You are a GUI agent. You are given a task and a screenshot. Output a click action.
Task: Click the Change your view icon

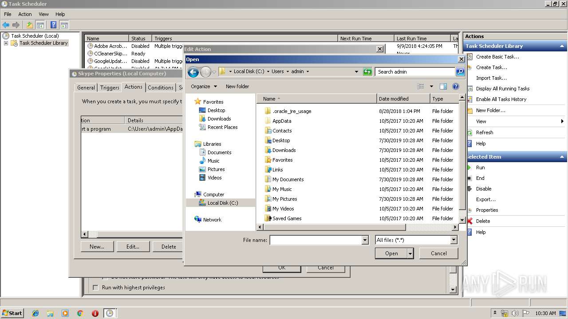[421, 86]
